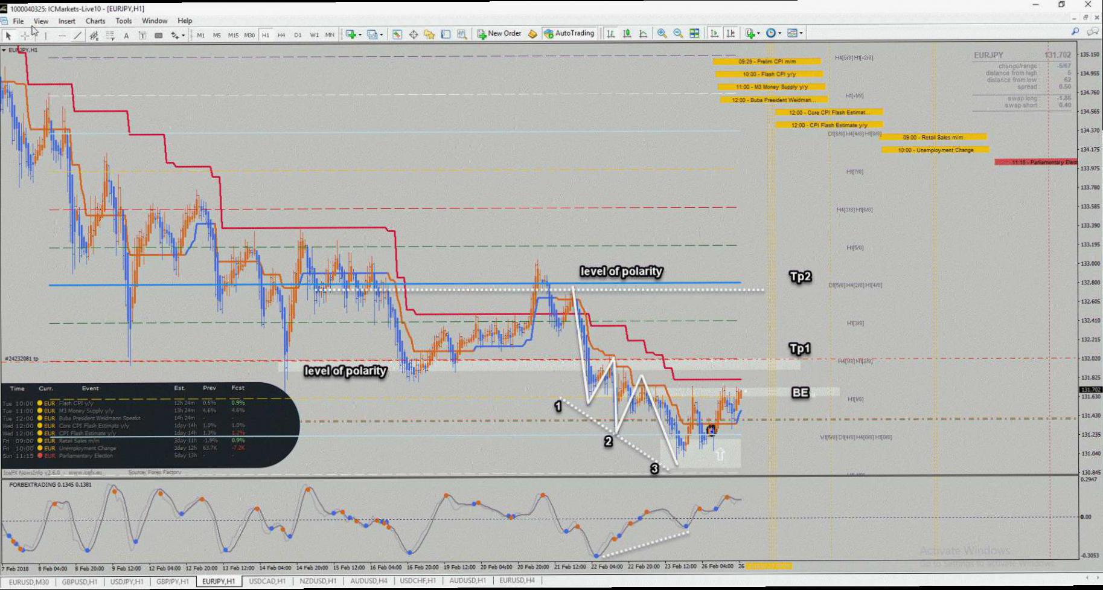
Task: Tile chart windows icon
Action: (695, 34)
